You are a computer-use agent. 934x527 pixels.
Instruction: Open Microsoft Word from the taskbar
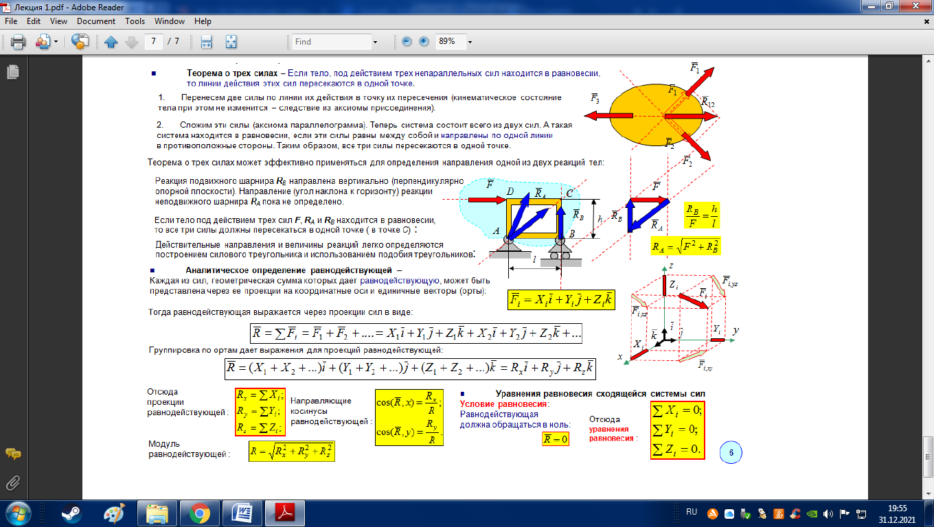click(242, 513)
